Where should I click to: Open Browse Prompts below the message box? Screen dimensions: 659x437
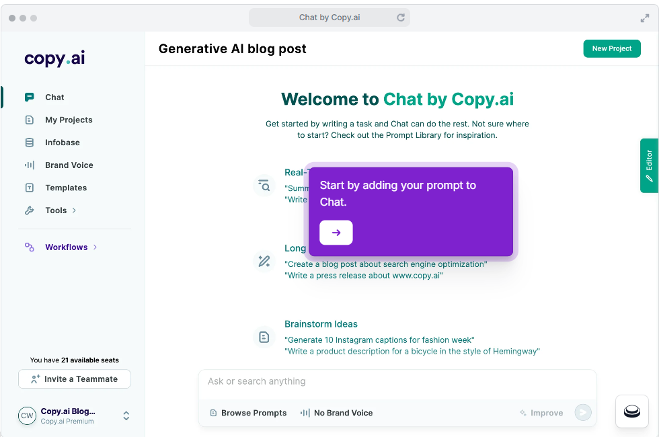coord(248,413)
